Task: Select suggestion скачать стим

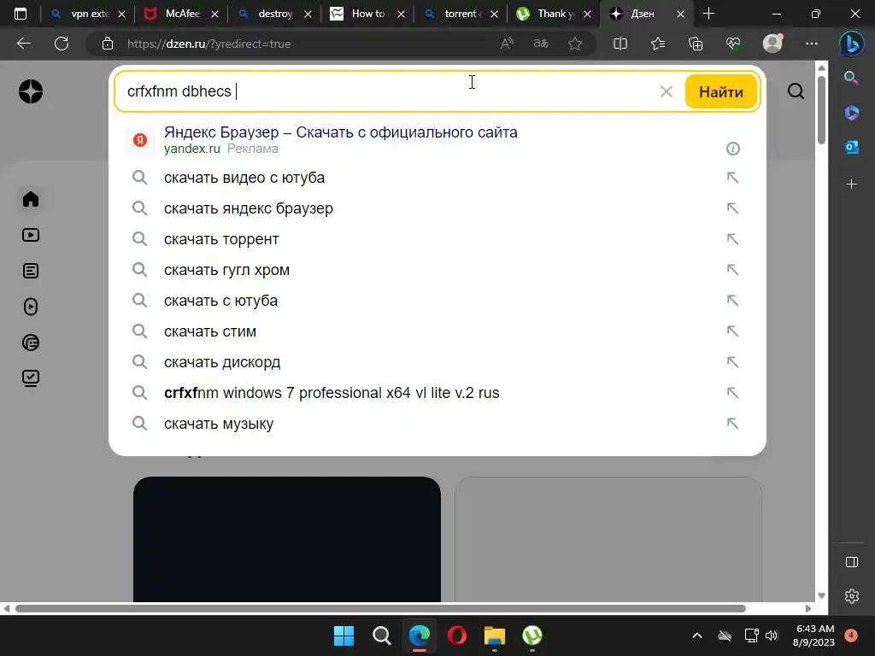Action: (437, 331)
